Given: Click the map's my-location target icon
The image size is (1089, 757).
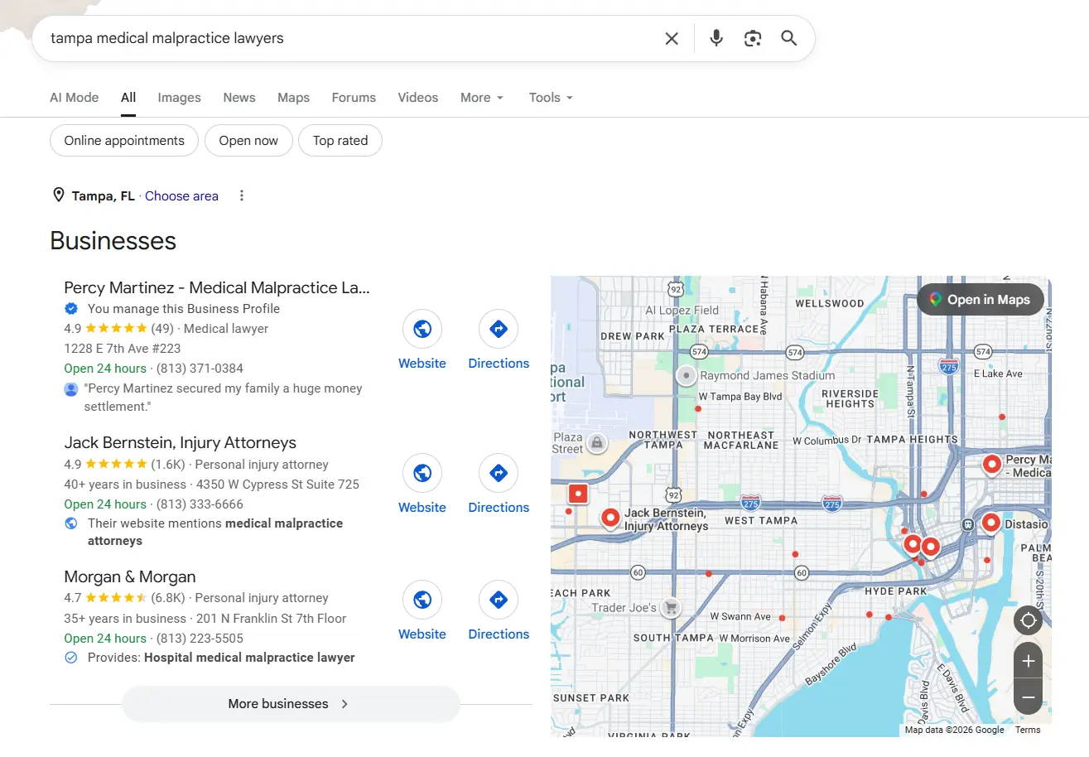Looking at the screenshot, I should (1029, 620).
